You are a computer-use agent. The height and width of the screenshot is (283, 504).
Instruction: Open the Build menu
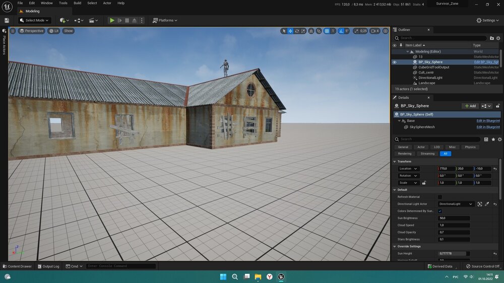pos(77,3)
